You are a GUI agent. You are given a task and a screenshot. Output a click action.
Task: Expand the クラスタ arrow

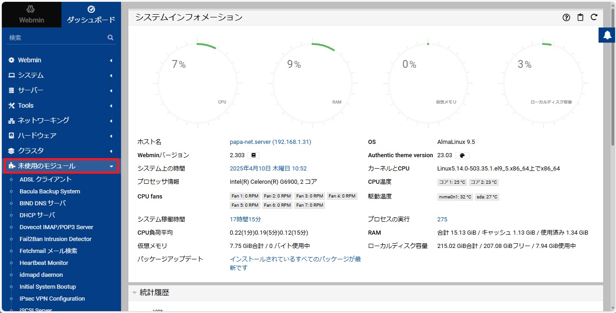point(111,151)
